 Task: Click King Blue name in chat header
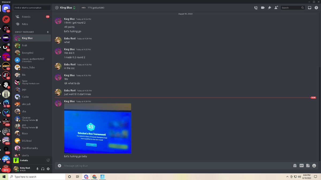66,8
